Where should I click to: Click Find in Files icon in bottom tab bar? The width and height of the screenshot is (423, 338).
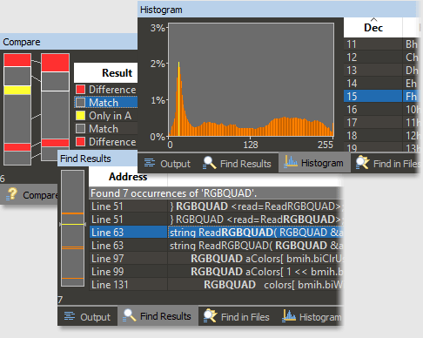[x=211, y=316]
